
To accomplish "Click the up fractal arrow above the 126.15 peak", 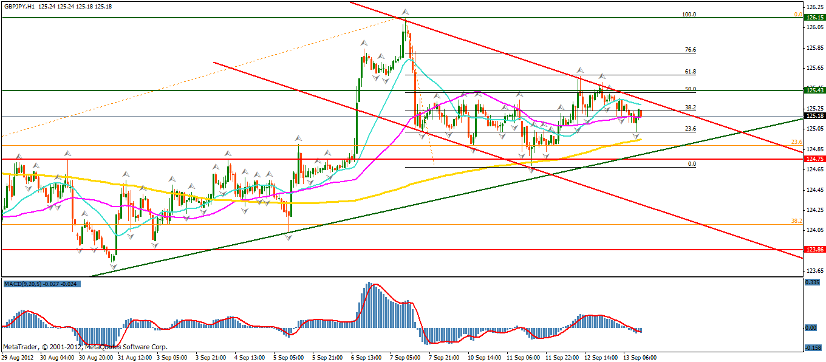I will pos(404,12).
